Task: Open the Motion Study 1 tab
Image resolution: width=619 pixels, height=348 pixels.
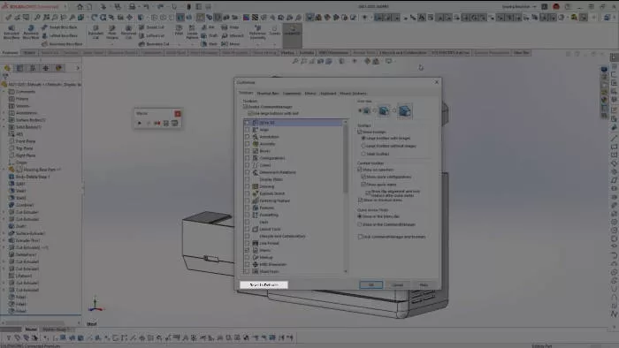Action: point(58,329)
